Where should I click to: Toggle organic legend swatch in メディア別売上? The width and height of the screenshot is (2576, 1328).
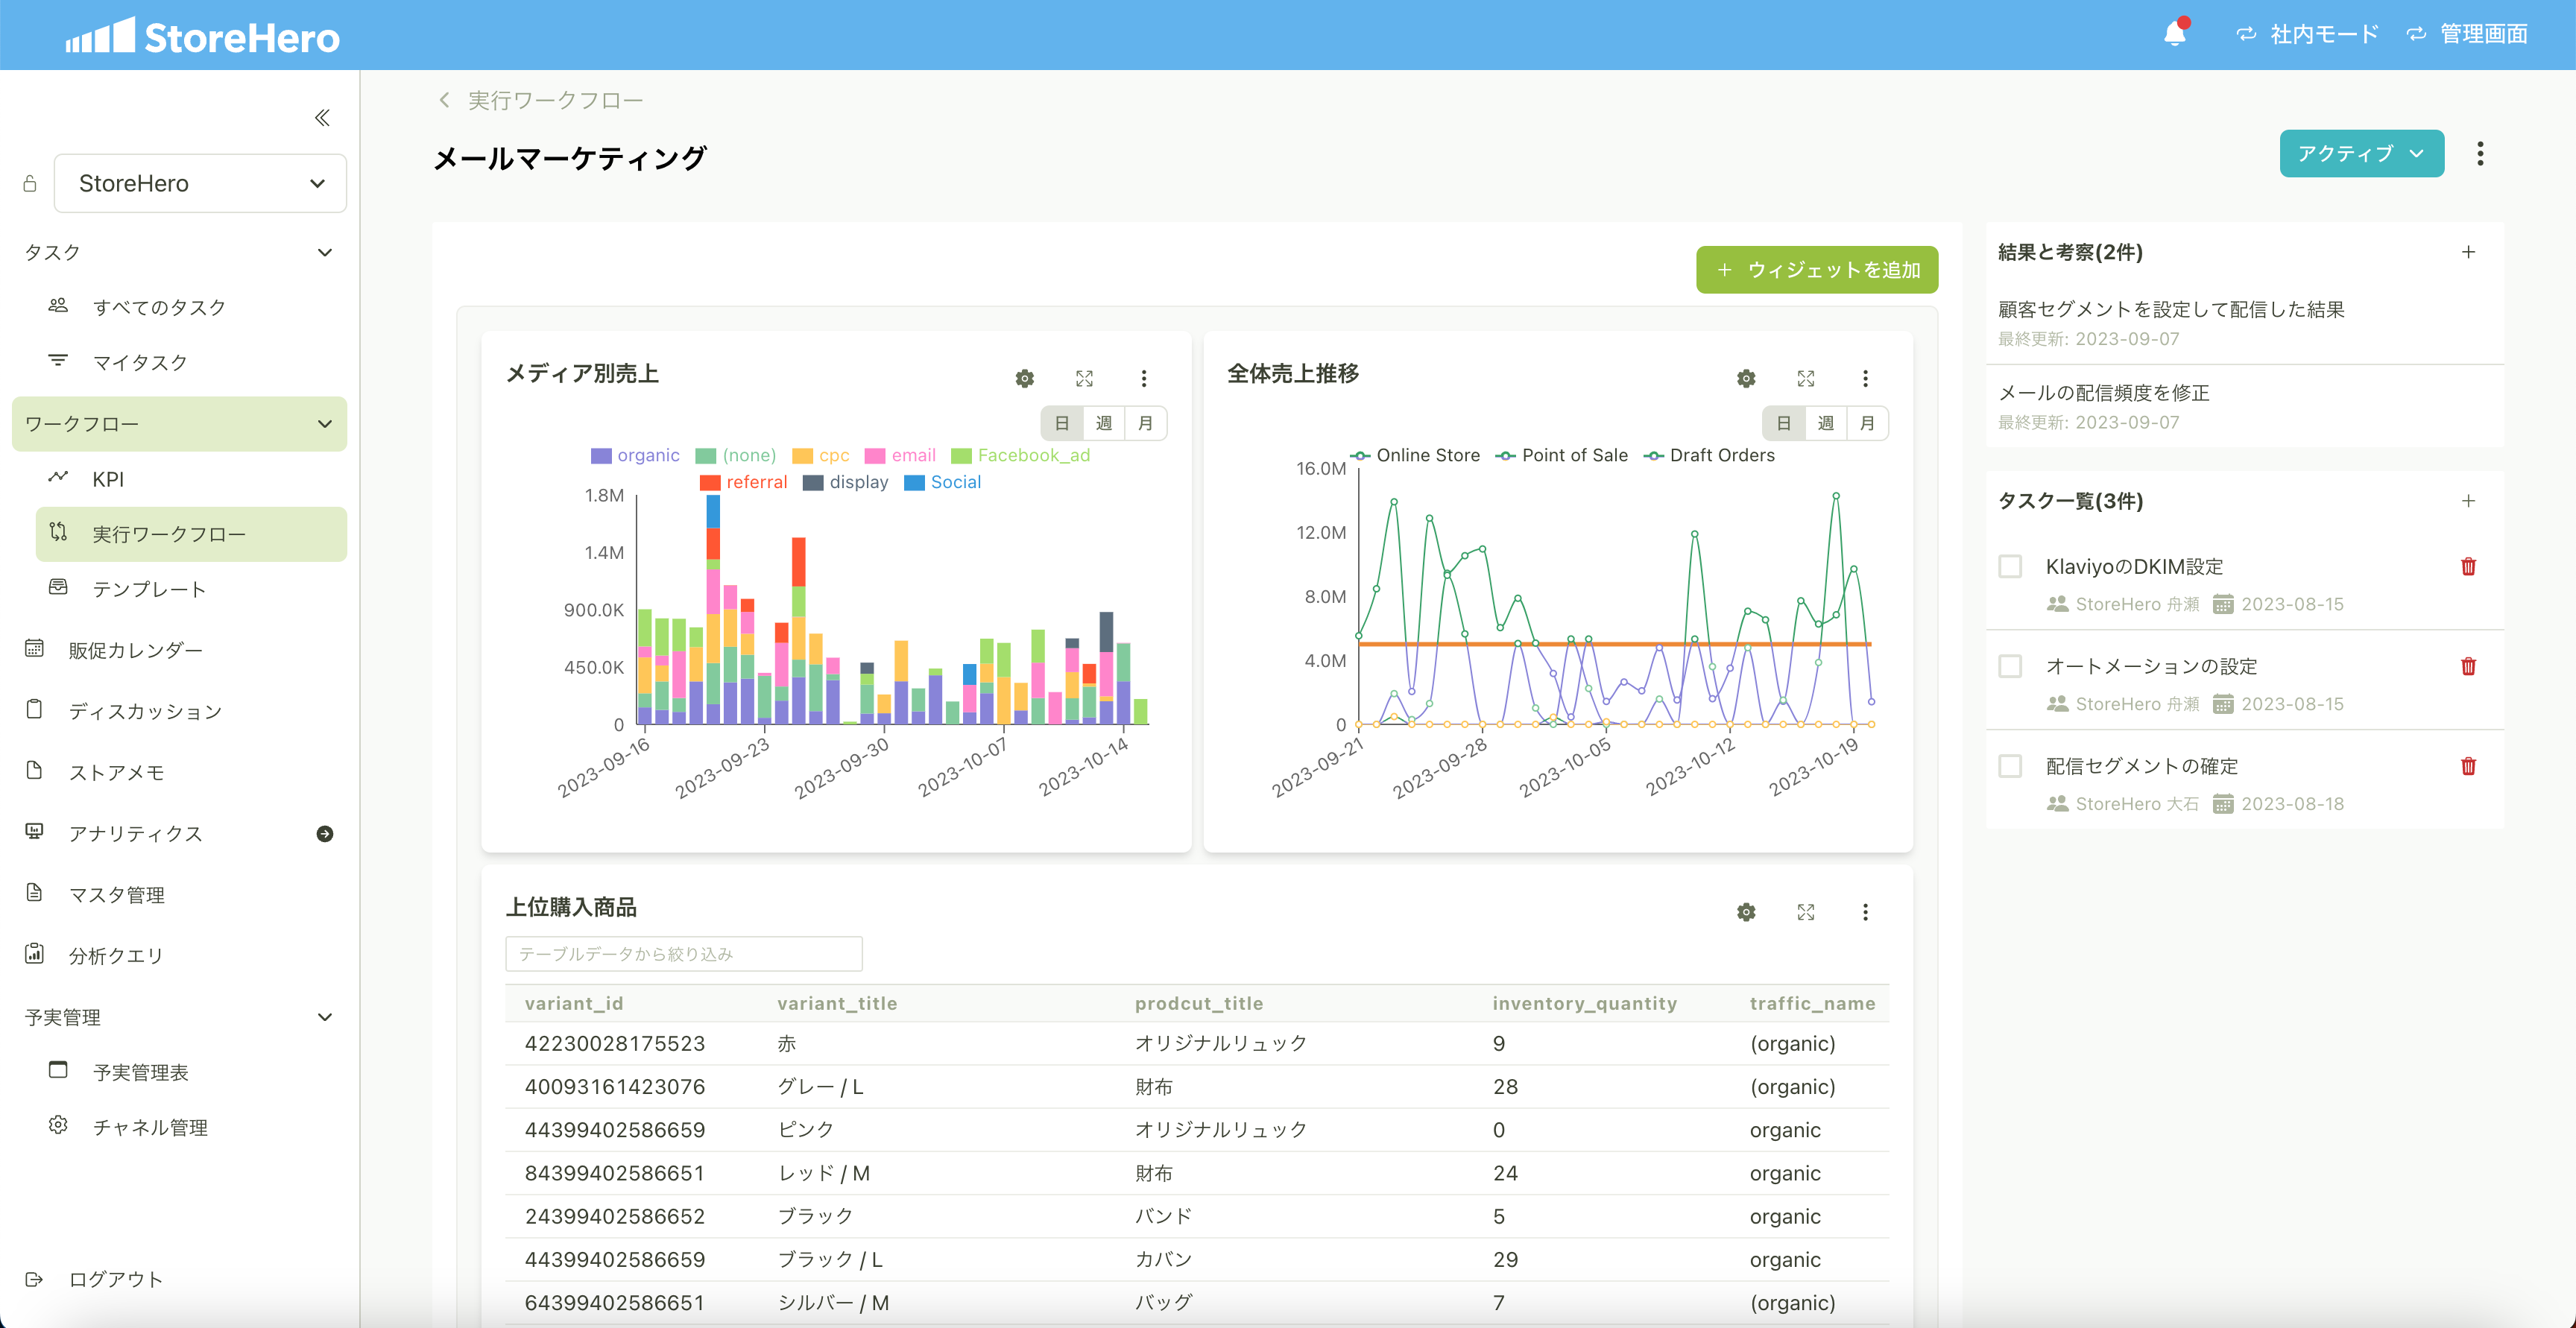click(601, 456)
